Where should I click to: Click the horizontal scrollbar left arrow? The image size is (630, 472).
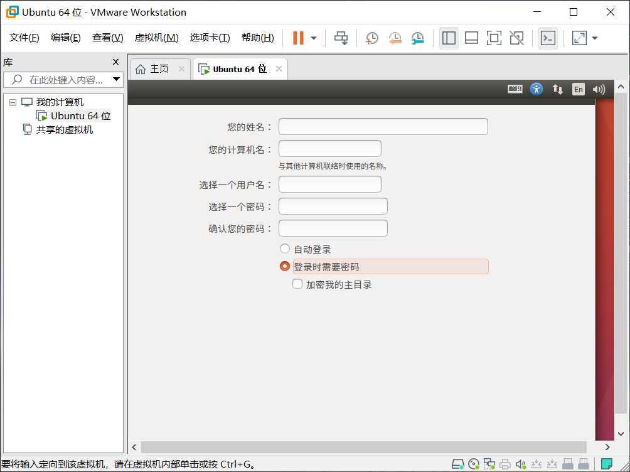point(134,447)
